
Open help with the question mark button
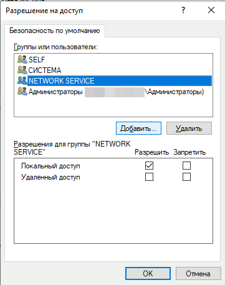pyautogui.click(x=183, y=10)
